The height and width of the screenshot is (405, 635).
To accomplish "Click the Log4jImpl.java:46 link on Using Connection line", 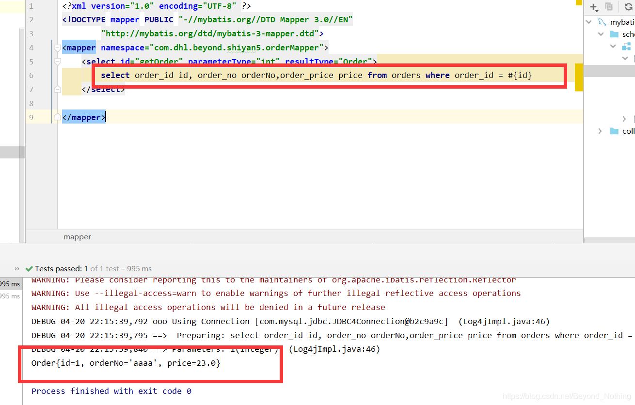I will point(504,321).
